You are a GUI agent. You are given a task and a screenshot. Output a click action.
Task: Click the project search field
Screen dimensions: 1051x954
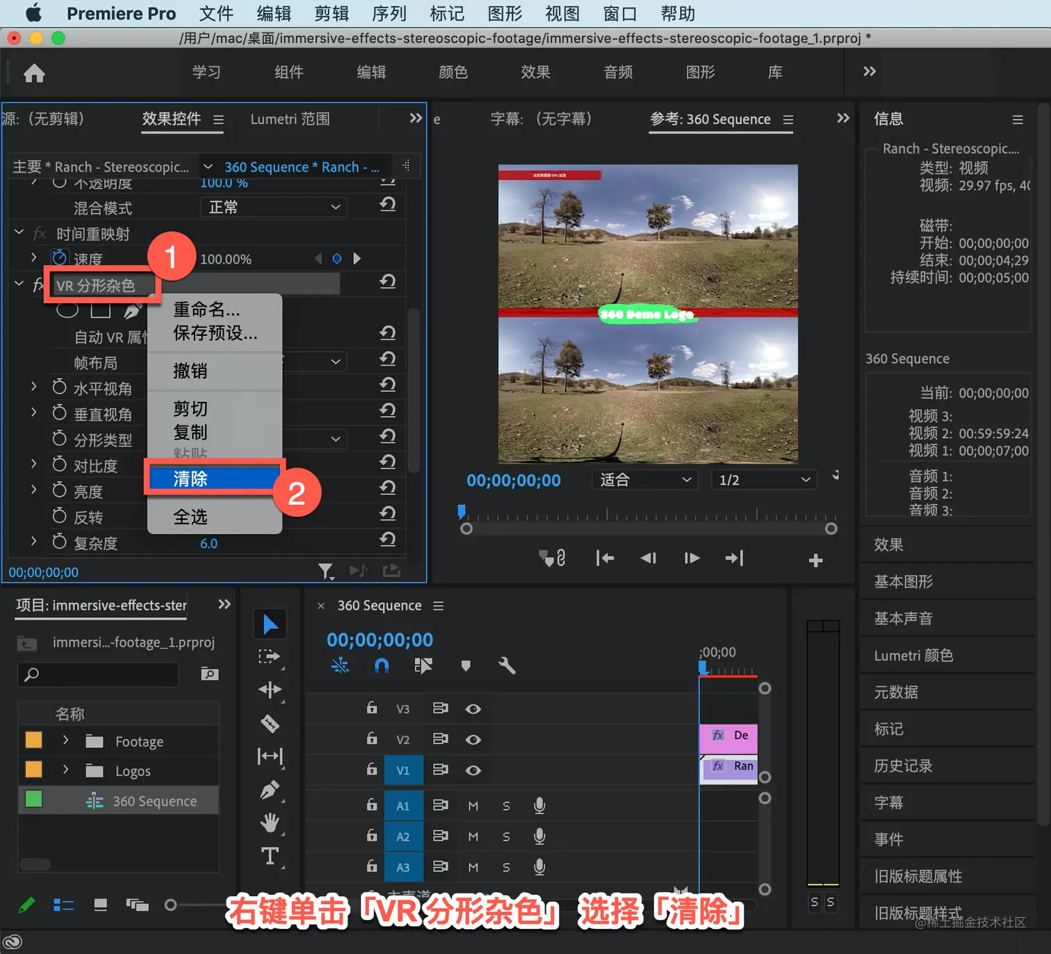tap(99, 674)
